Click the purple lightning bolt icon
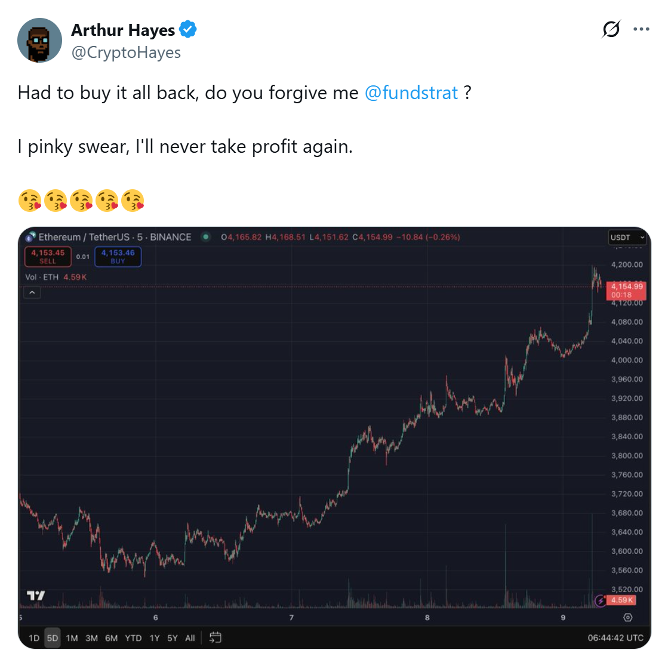The image size is (665, 659). coord(601,601)
